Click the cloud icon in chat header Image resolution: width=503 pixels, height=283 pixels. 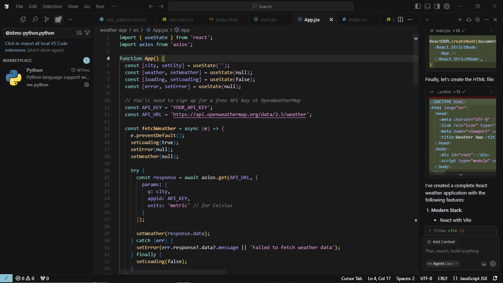469,20
